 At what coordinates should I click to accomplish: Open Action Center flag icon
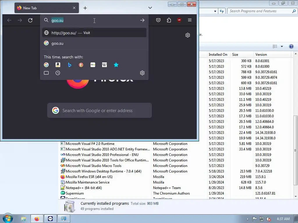click(x=254, y=219)
